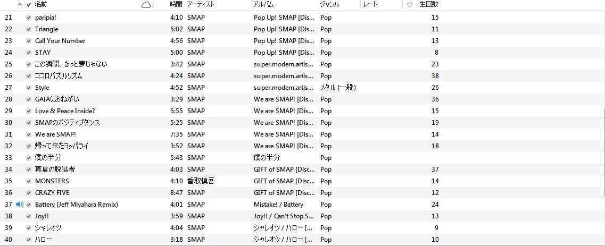Click GIFT of SMAP album on CRAZY FIVE row
The height and width of the screenshot is (246, 605).
284,193
